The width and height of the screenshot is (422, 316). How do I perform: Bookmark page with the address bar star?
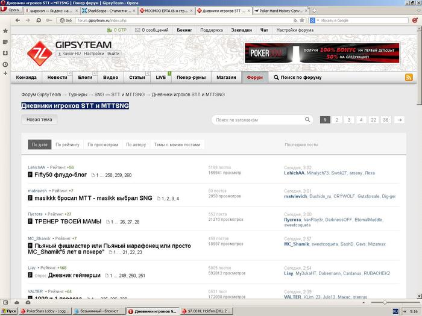coord(302,20)
